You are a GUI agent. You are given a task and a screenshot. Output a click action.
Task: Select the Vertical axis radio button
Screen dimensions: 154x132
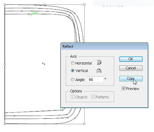click(72, 70)
